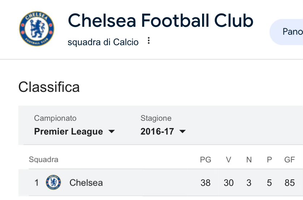Select the Classifica section heading

pos(49,87)
